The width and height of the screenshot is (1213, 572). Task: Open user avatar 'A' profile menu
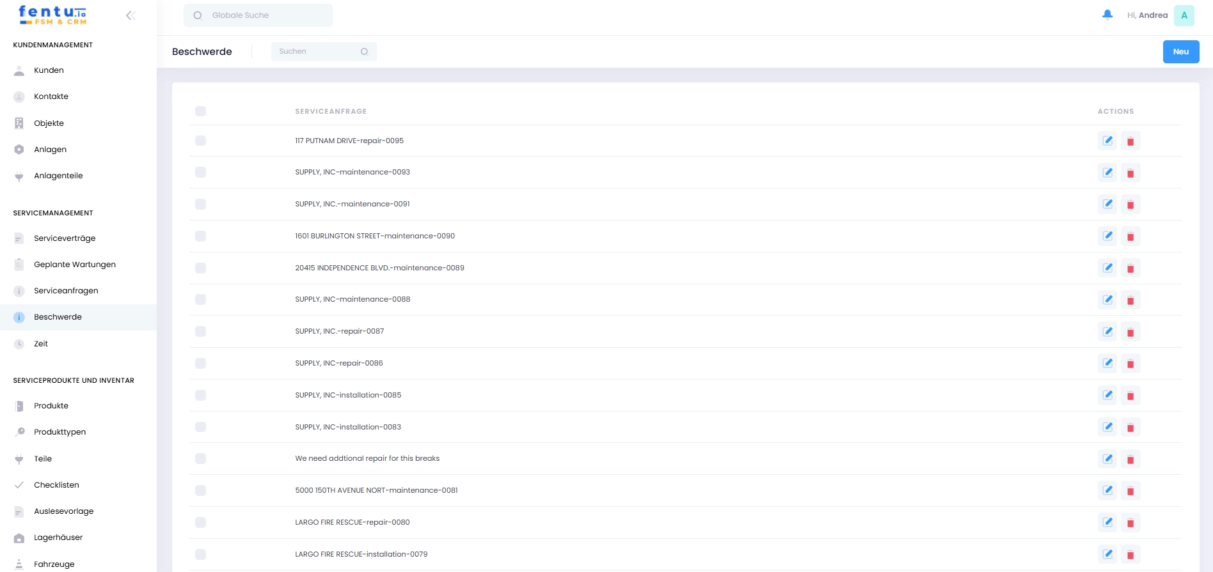point(1184,15)
